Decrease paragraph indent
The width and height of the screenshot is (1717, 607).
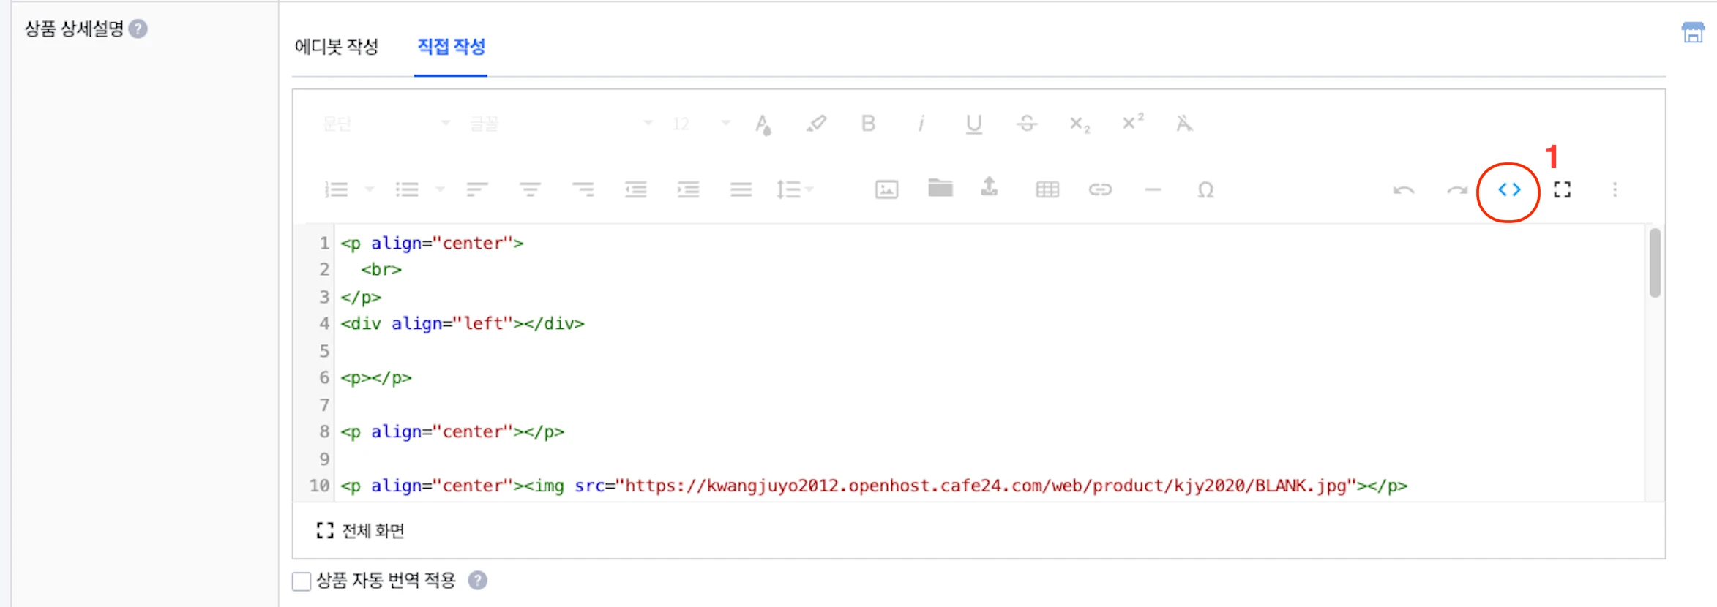pos(635,190)
